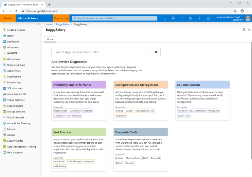
Task: Open Cloud Shell from the top bar
Action: 164,18
